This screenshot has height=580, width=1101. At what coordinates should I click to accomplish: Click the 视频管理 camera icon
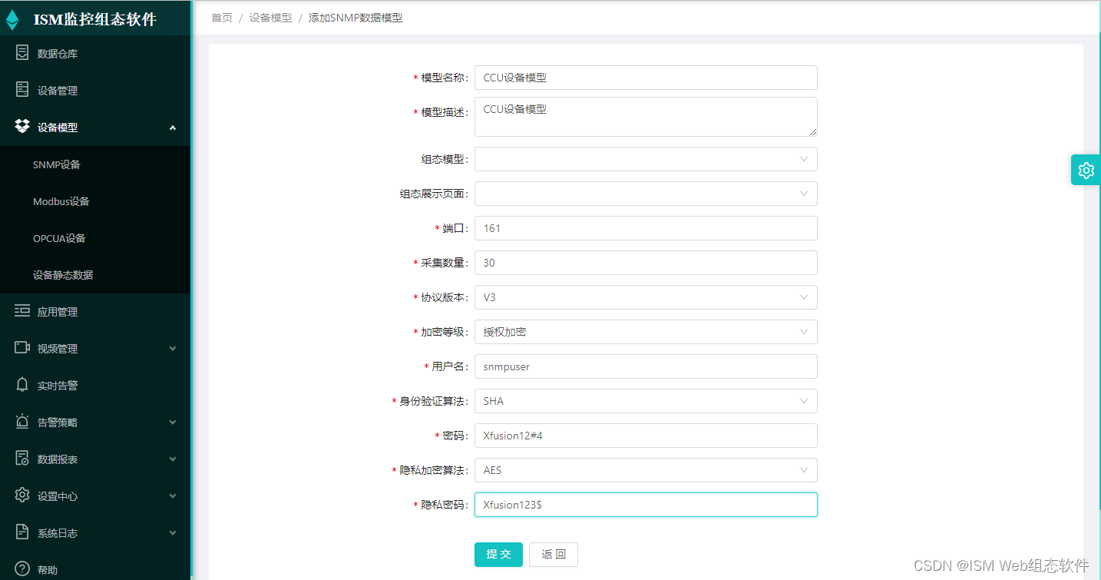click(x=22, y=348)
